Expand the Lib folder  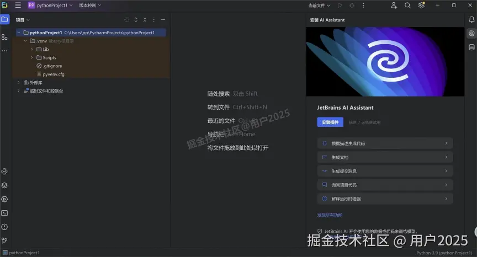coord(31,49)
